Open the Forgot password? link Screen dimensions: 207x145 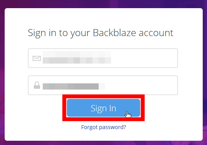coord(103,127)
